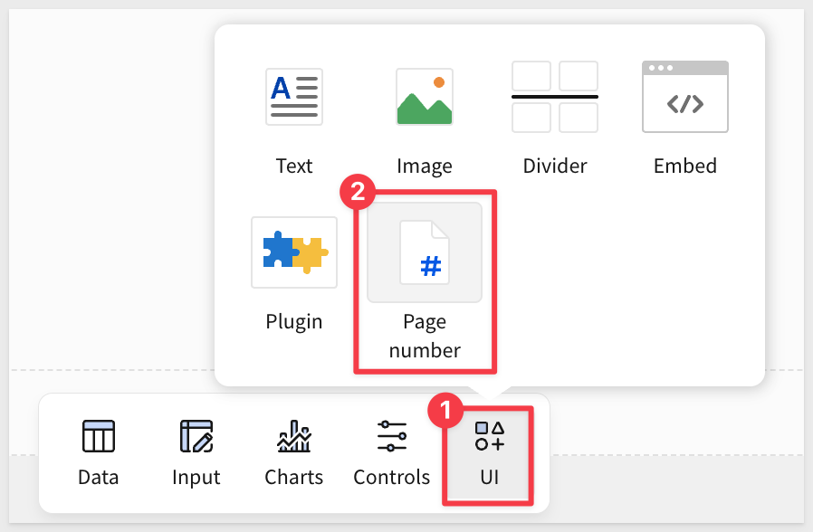Insert an Image element via its icon
This screenshot has height=532, width=813.
point(424,96)
